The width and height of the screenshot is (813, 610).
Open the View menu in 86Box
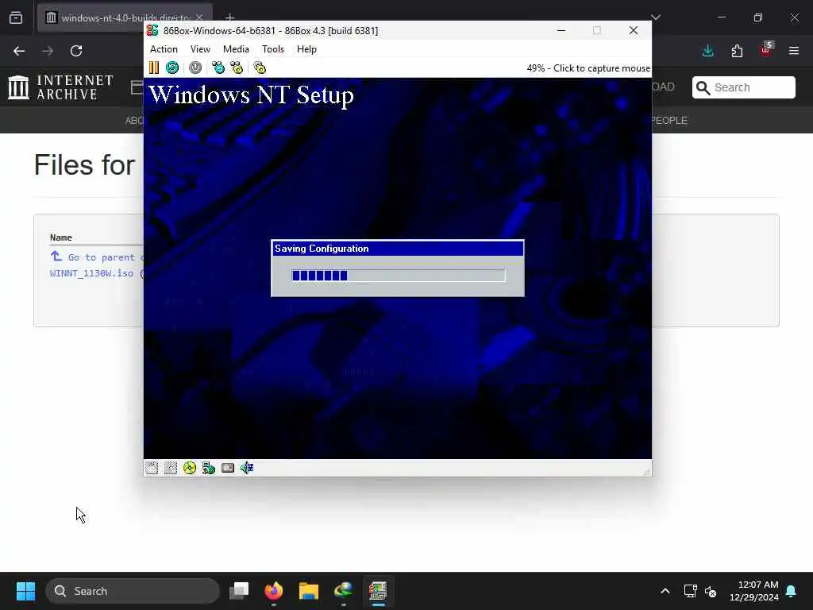click(x=200, y=49)
